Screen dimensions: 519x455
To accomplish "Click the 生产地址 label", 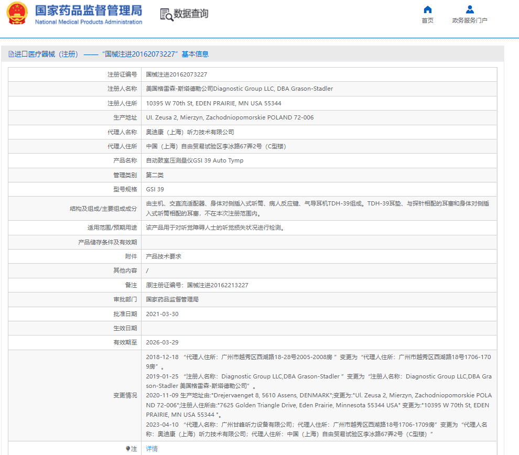I will [125, 117].
